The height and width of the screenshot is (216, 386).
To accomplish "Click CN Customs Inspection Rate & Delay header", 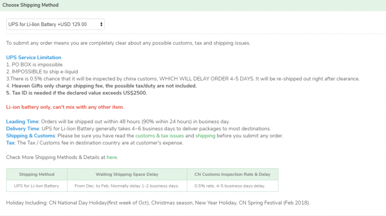I will pyautogui.click(x=232, y=174).
